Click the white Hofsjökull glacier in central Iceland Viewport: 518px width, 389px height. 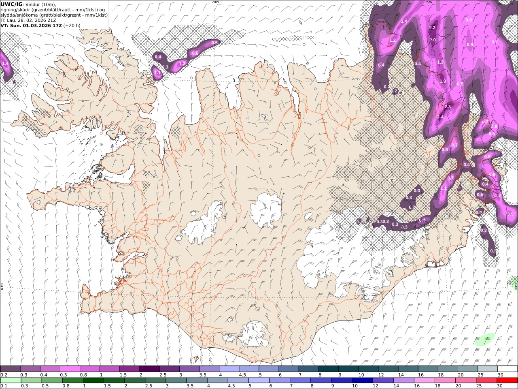tap(266, 210)
